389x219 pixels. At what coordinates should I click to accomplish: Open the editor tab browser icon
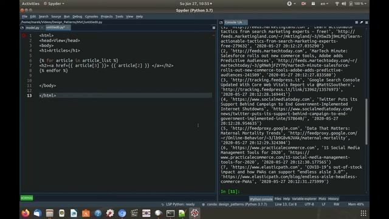click(22, 28)
